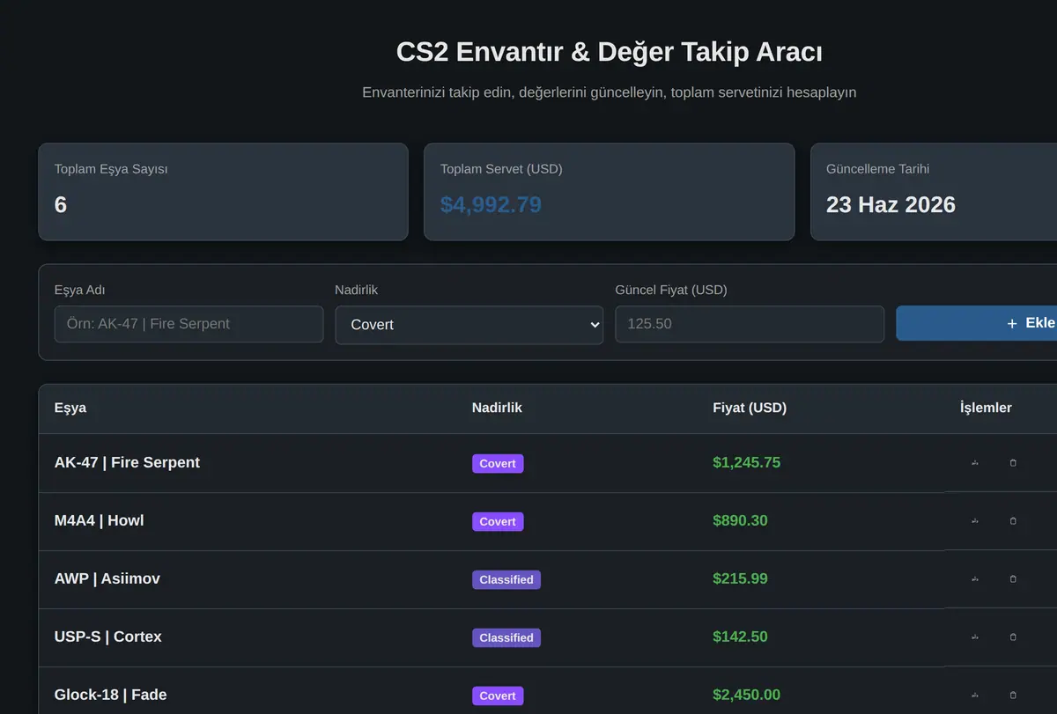Click the Ekle add button
This screenshot has width=1057, height=714.
pyautogui.click(x=977, y=323)
